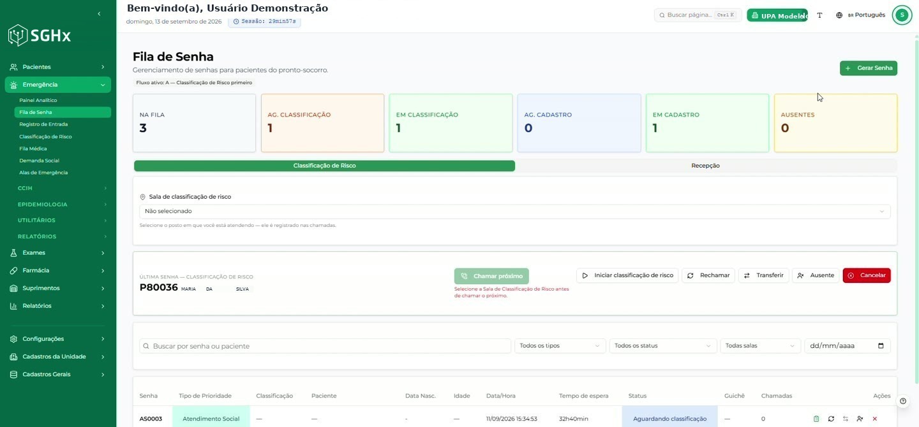Click the Gerar Senha button
Image resolution: width=919 pixels, height=427 pixels.
coord(869,68)
